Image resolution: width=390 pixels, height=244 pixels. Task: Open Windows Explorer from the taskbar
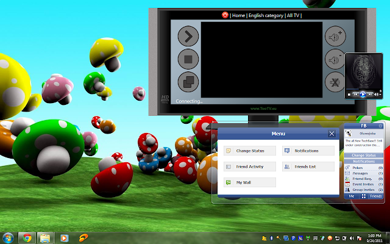[45, 239]
